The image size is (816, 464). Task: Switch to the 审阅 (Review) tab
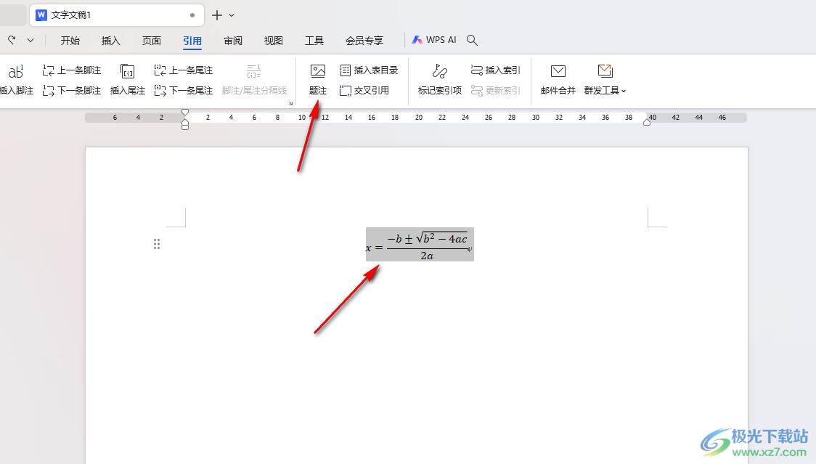click(x=232, y=41)
